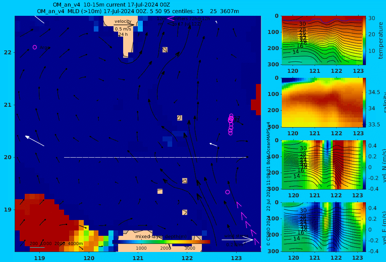This screenshot has width=386, height=262.
Task: Click the 'OM_an_v4 10-15m current' title line
Action: coord(111,5)
